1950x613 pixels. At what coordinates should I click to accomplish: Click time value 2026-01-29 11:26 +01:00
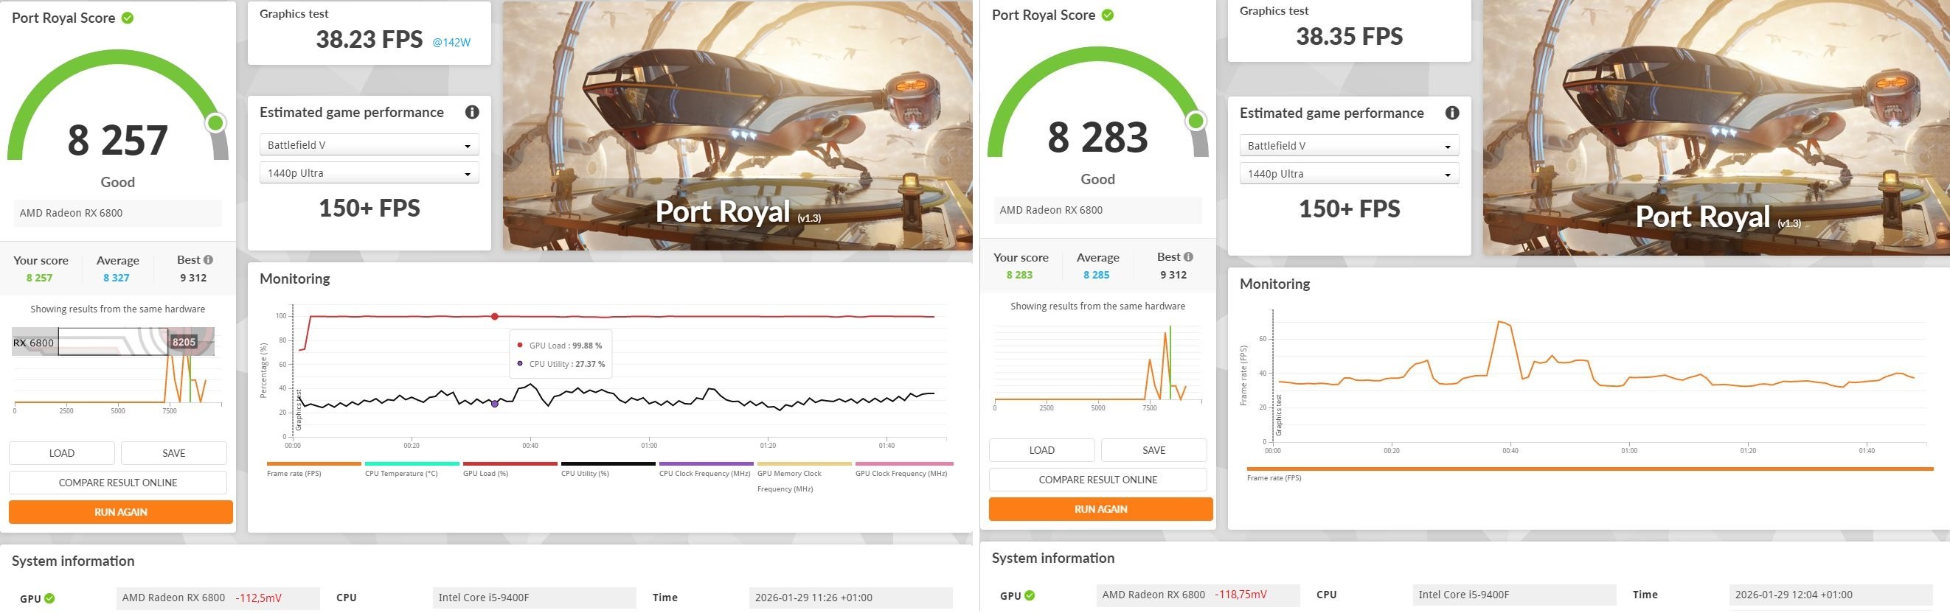[x=851, y=597]
